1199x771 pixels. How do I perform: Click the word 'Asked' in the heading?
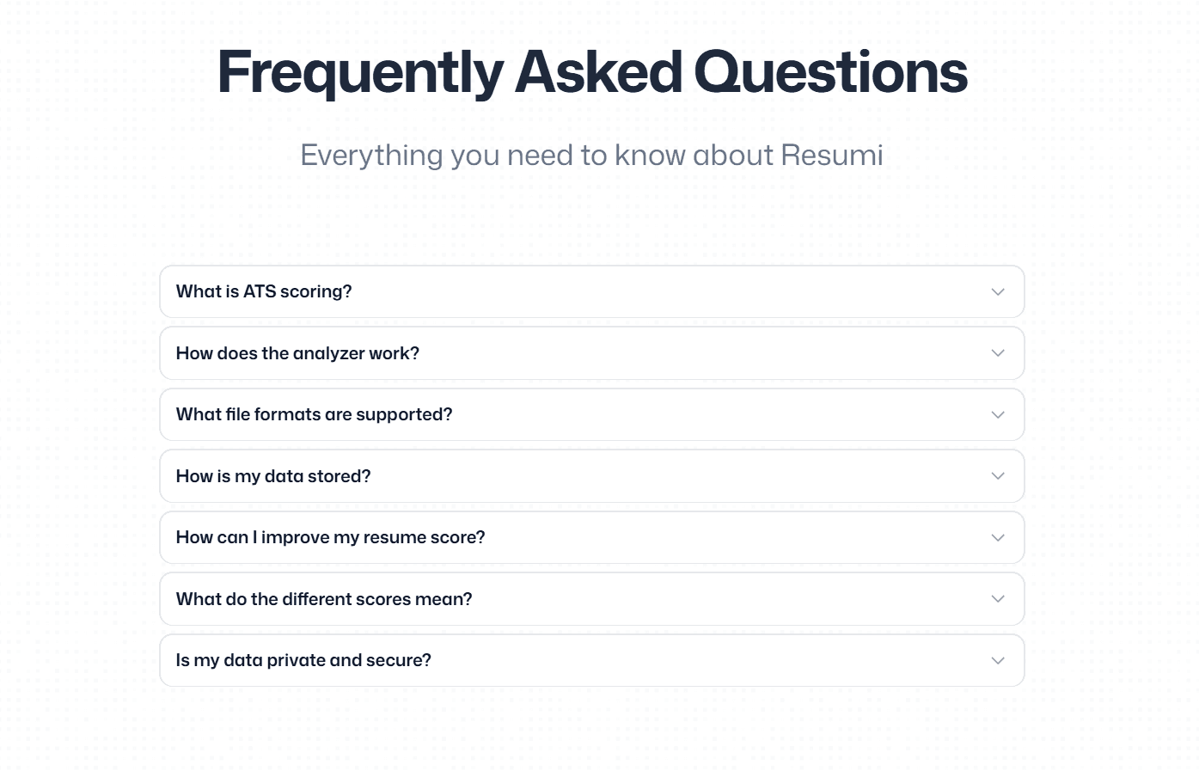(x=598, y=73)
